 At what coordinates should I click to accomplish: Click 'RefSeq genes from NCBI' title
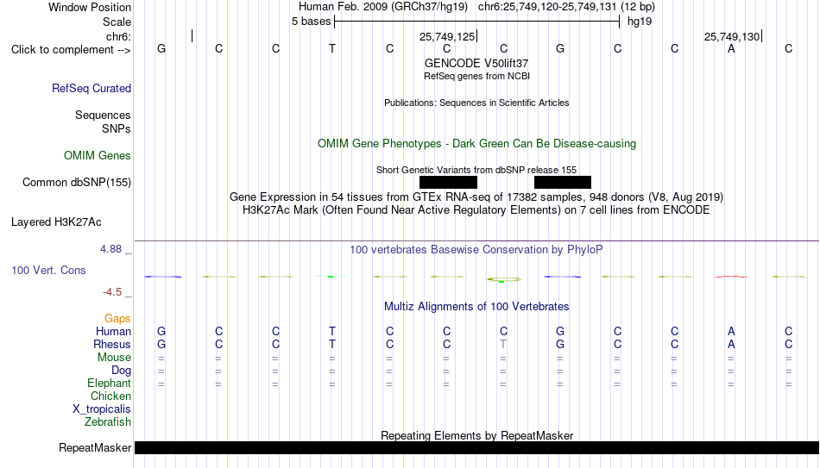(x=476, y=76)
